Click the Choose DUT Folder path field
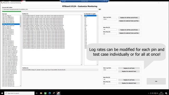 (x=50, y=9)
